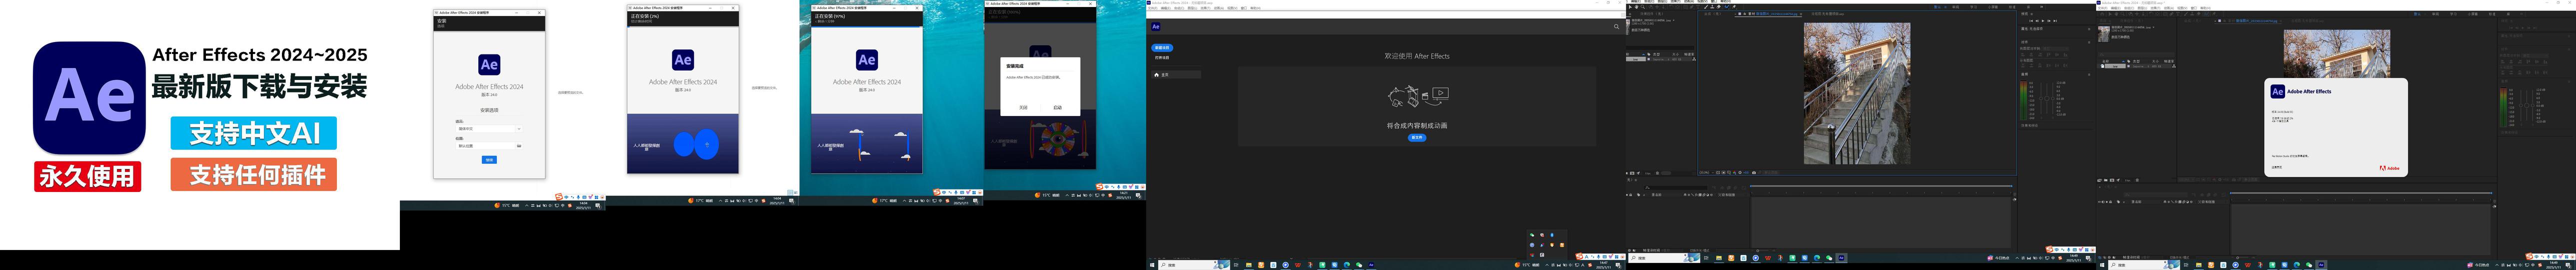Click the large Ae logo in the banner
The height and width of the screenshot is (270, 2576).
89,97
